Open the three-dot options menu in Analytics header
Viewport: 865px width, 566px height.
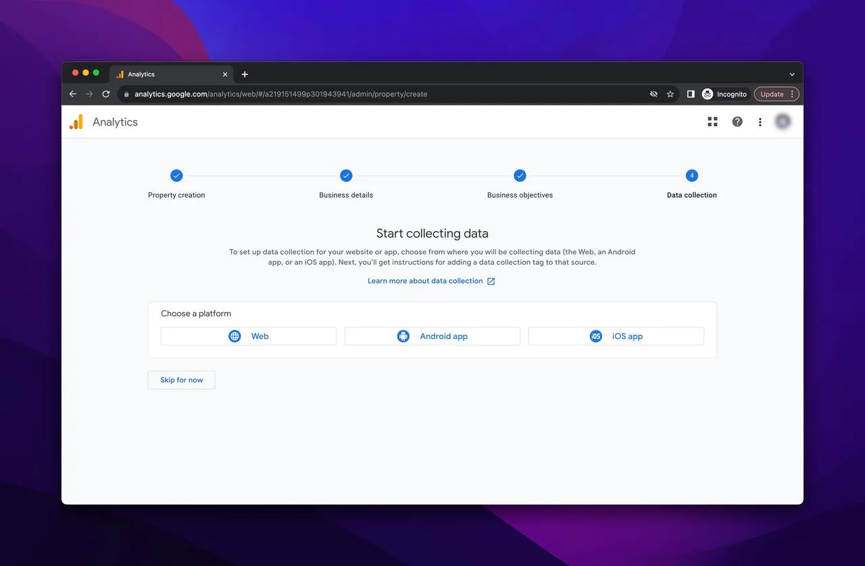[760, 122]
